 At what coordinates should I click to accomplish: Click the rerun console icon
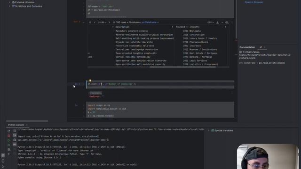[x=9, y=131]
